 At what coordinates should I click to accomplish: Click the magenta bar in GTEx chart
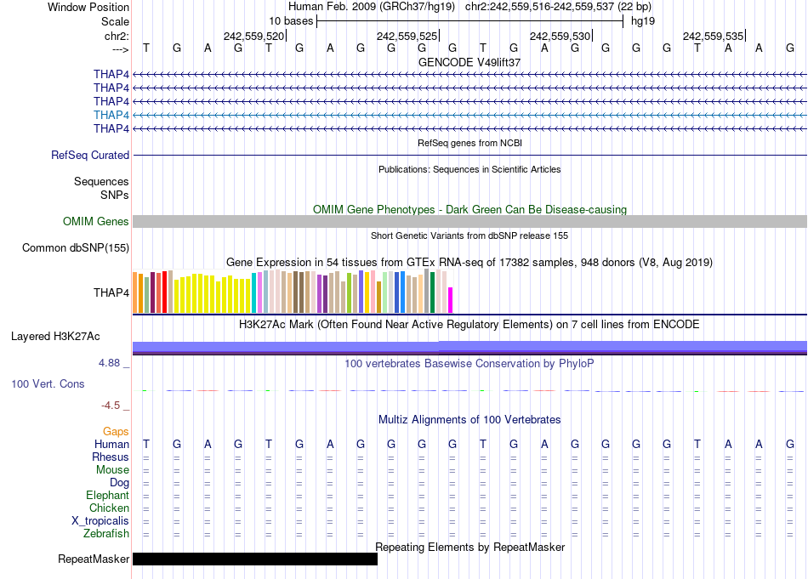pos(451,300)
